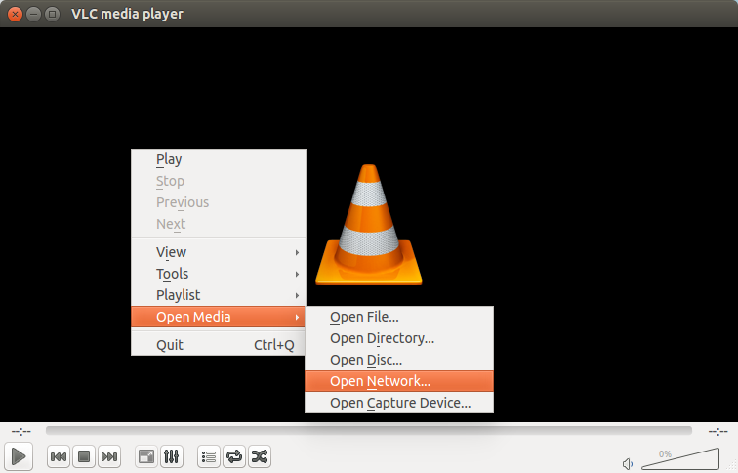Image resolution: width=738 pixels, height=473 pixels.
Task: Select Open Network... option
Action: (399, 381)
